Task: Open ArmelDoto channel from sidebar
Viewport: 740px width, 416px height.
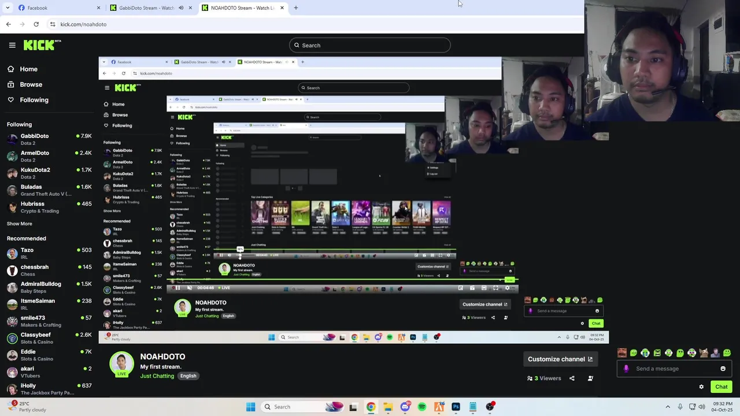Action: click(49, 156)
